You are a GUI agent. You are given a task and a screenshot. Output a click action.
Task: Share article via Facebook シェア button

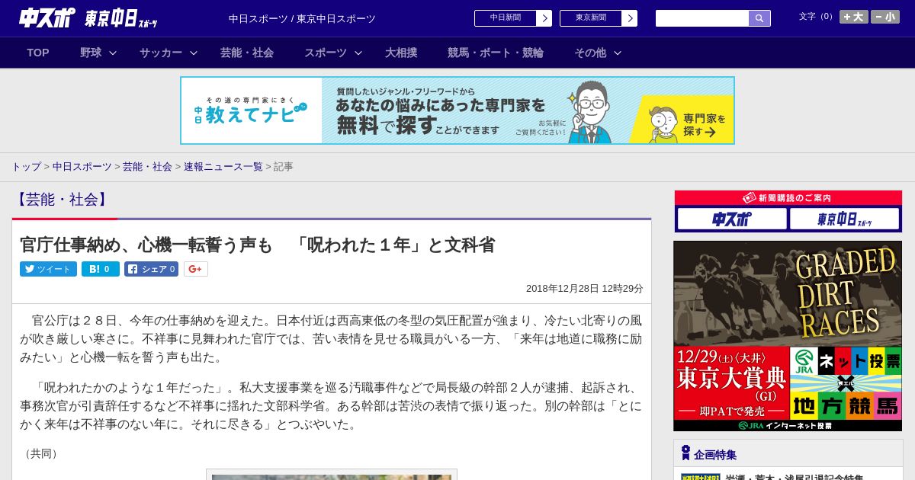pyautogui.click(x=151, y=269)
